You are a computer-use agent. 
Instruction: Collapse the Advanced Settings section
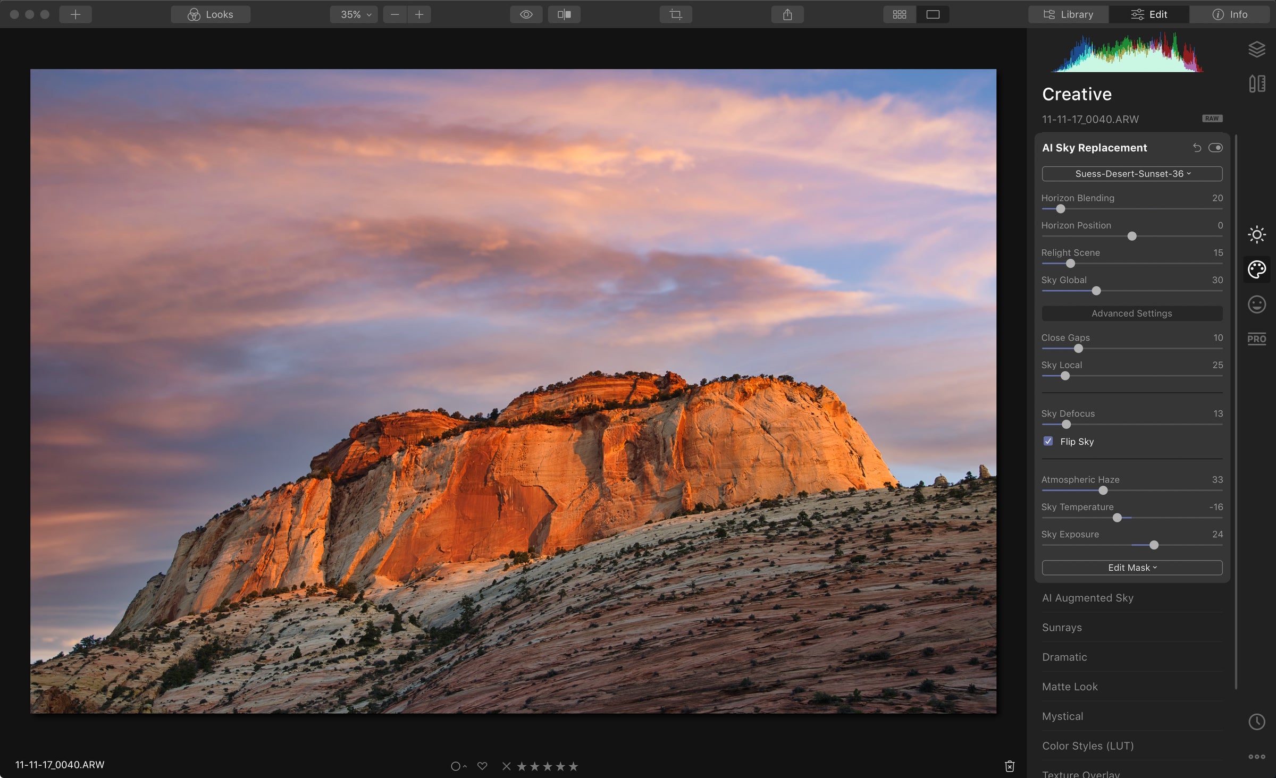coord(1132,314)
